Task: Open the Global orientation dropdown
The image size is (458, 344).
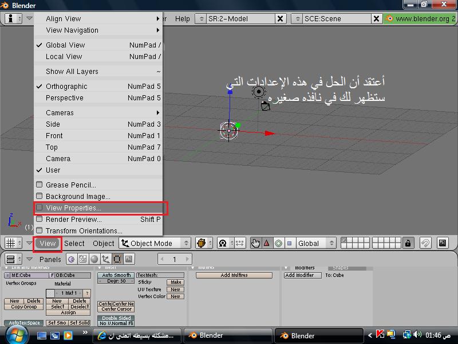Action: (x=316, y=243)
